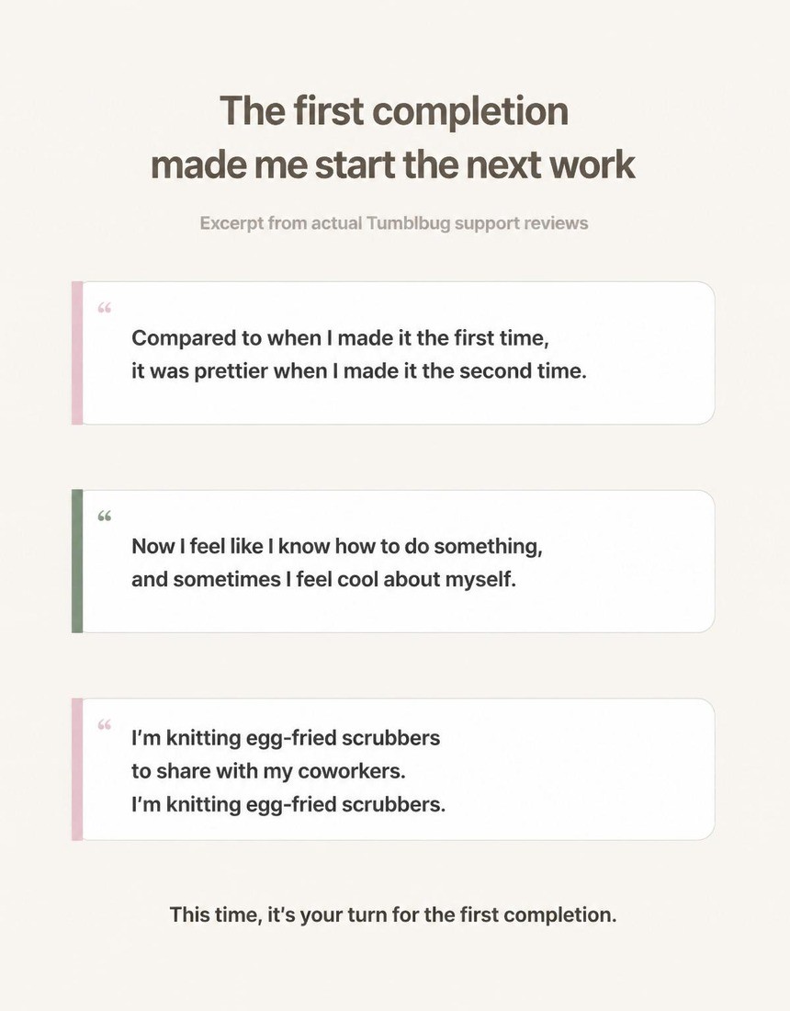Click 'and sometimes I feel cool about myself.'
790x1011 pixels.
pyautogui.click(x=323, y=579)
